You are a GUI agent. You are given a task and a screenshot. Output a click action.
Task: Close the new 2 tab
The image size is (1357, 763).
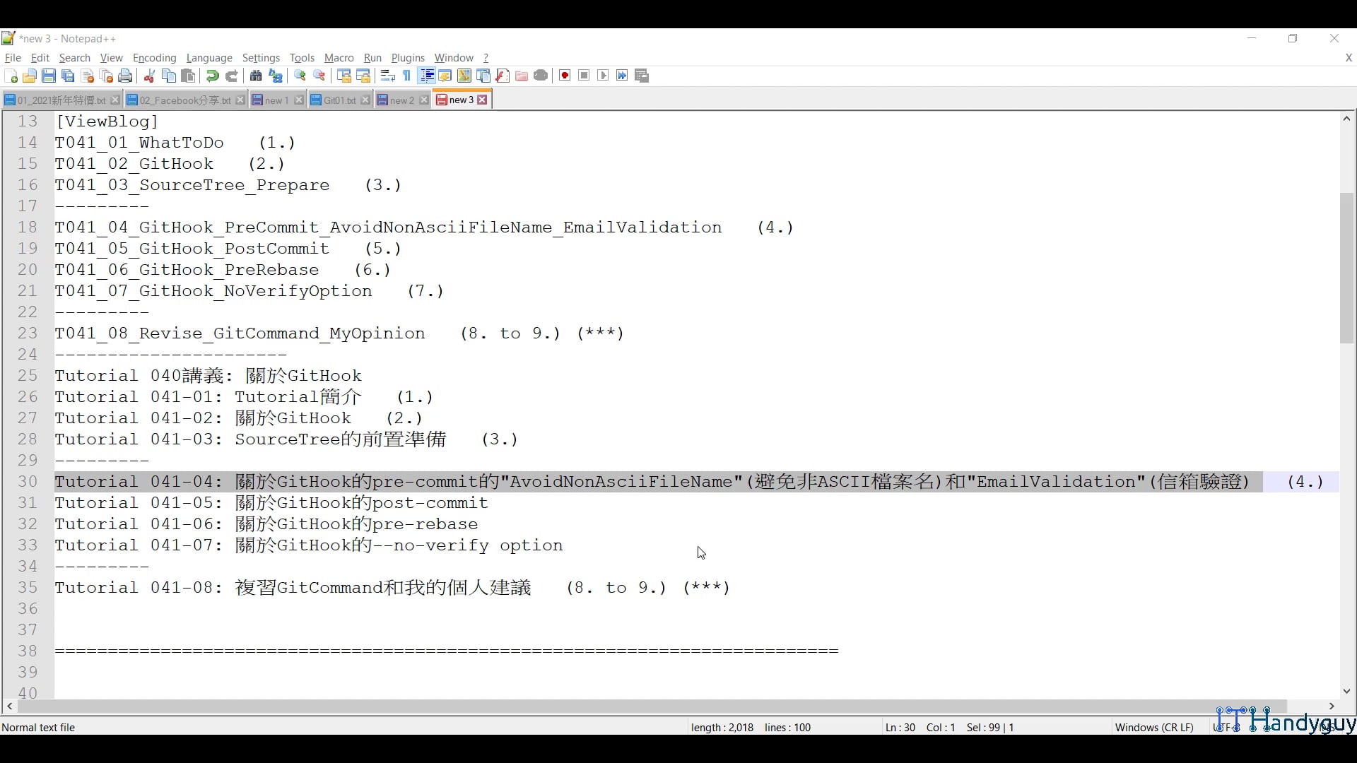tap(424, 100)
